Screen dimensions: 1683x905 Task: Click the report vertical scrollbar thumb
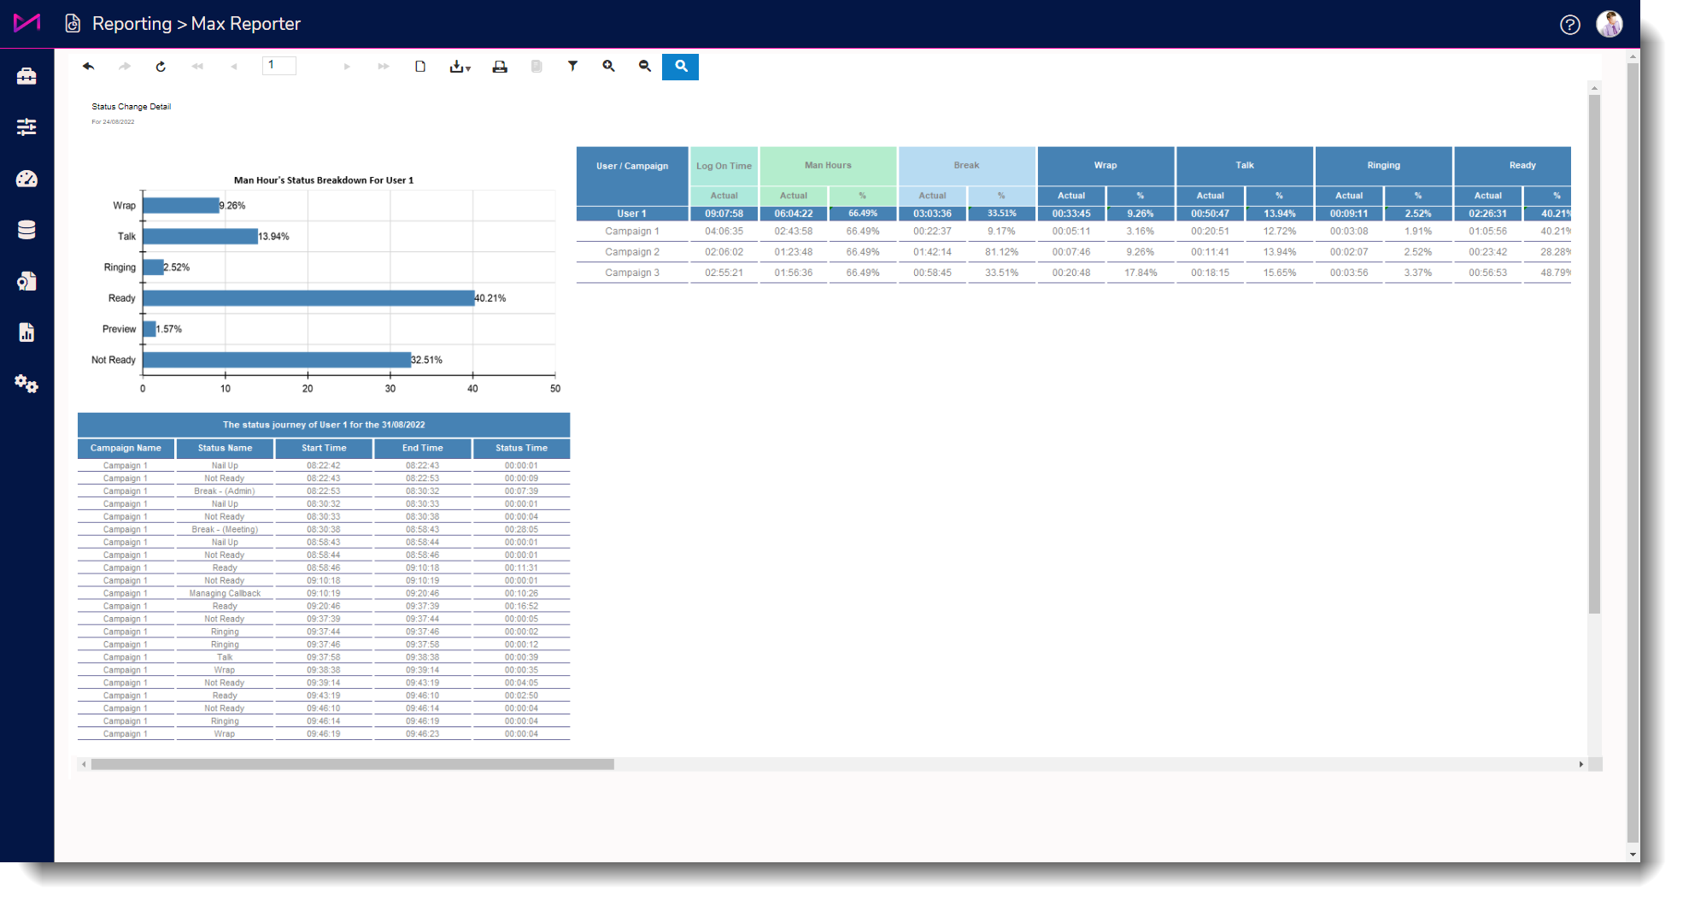(x=1594, y=354)
